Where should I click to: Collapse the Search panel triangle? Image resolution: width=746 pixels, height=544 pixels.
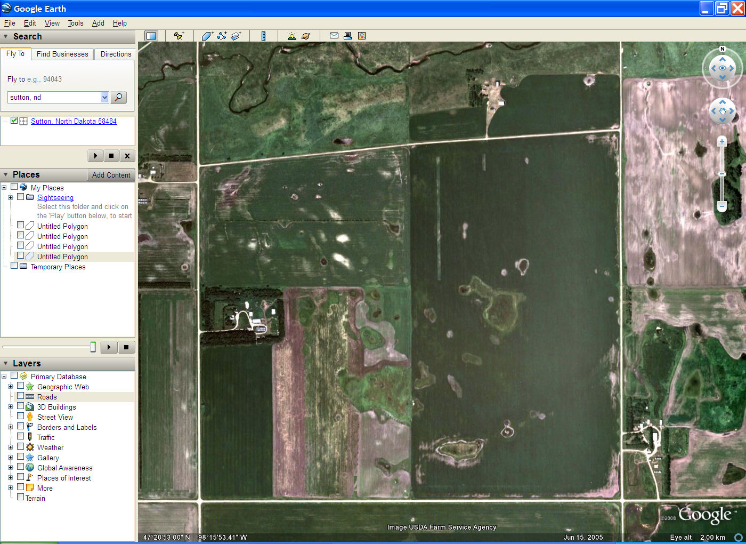(x=5, y=36)
